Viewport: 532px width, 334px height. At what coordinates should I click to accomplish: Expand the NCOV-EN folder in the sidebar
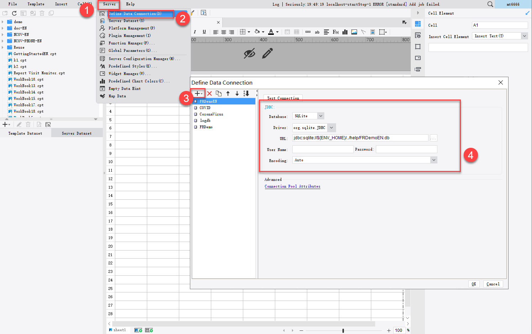coord(3,34)
